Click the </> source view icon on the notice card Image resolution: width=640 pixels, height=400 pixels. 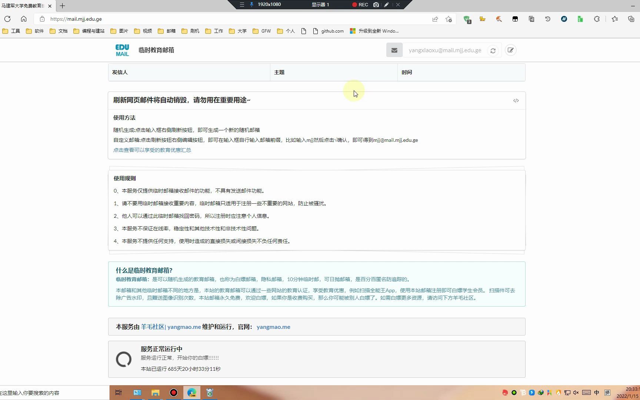point(516,100)
